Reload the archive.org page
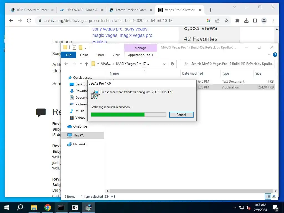Screen dimensions: 284x213 pos(29,21)
